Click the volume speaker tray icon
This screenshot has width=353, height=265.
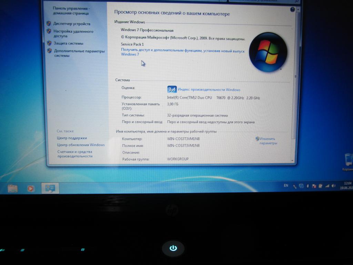(334, 186)
